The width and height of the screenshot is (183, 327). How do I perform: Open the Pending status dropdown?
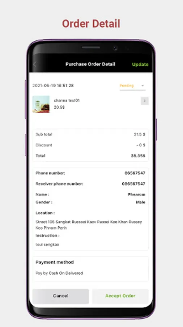point(132,86)
